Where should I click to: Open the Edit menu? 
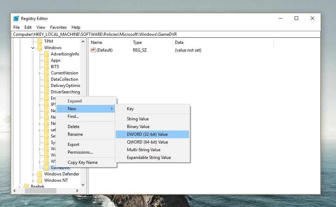28,27
